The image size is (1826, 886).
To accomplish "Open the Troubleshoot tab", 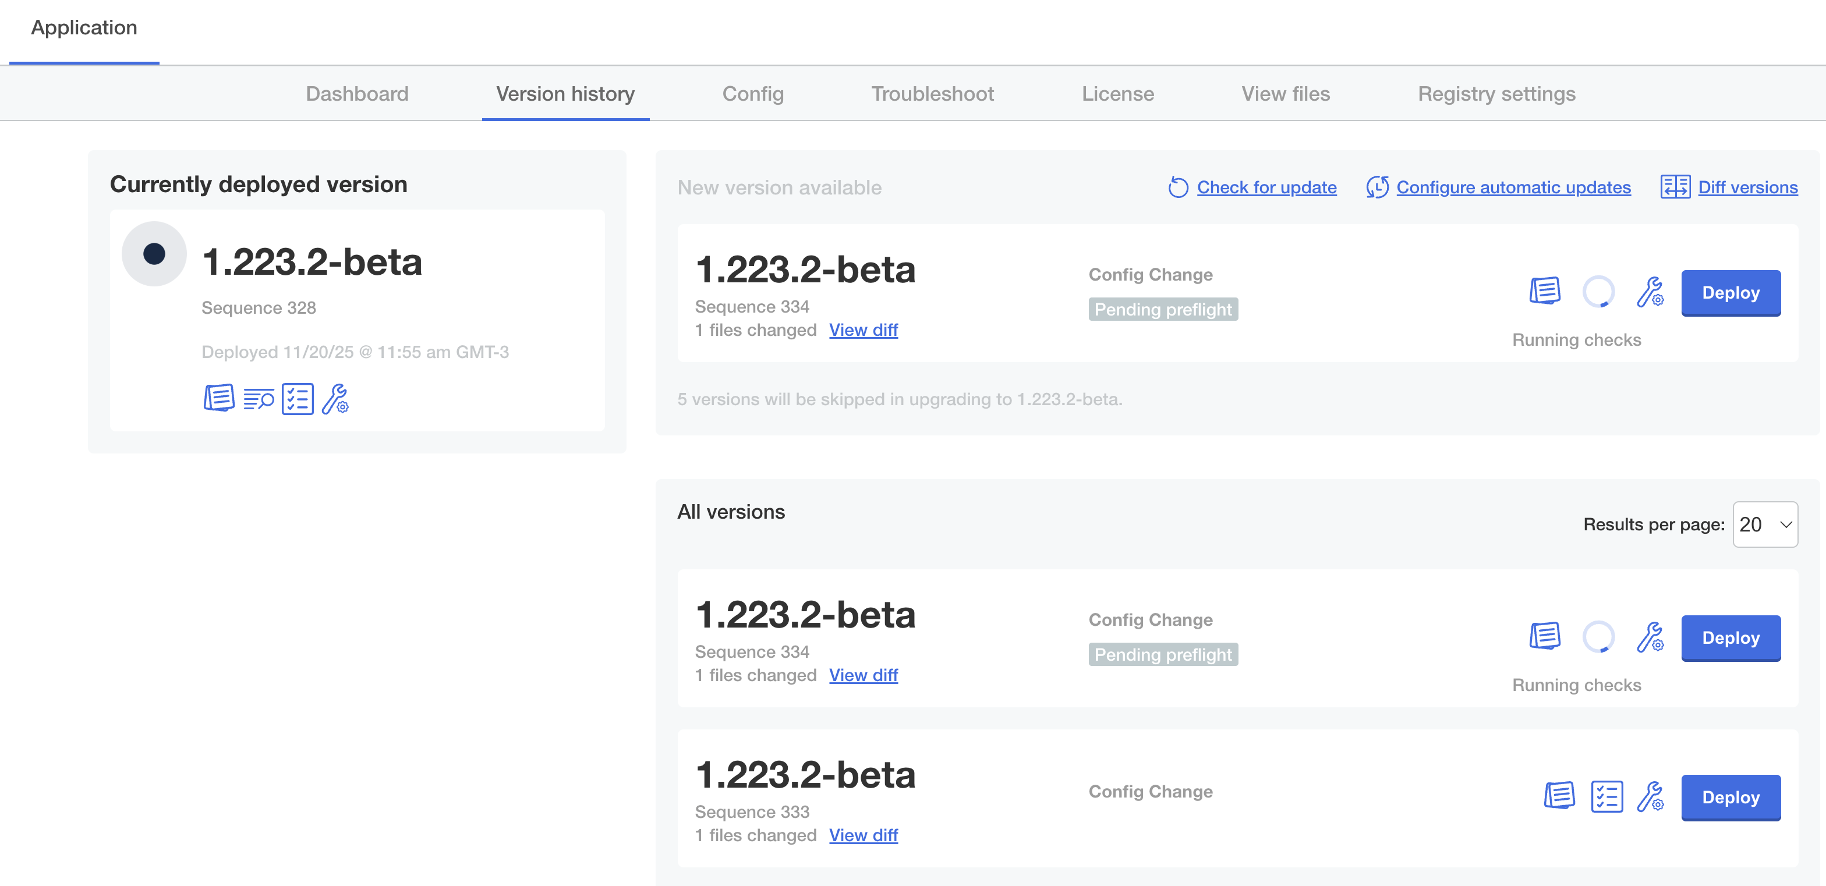I will point(932,94).
